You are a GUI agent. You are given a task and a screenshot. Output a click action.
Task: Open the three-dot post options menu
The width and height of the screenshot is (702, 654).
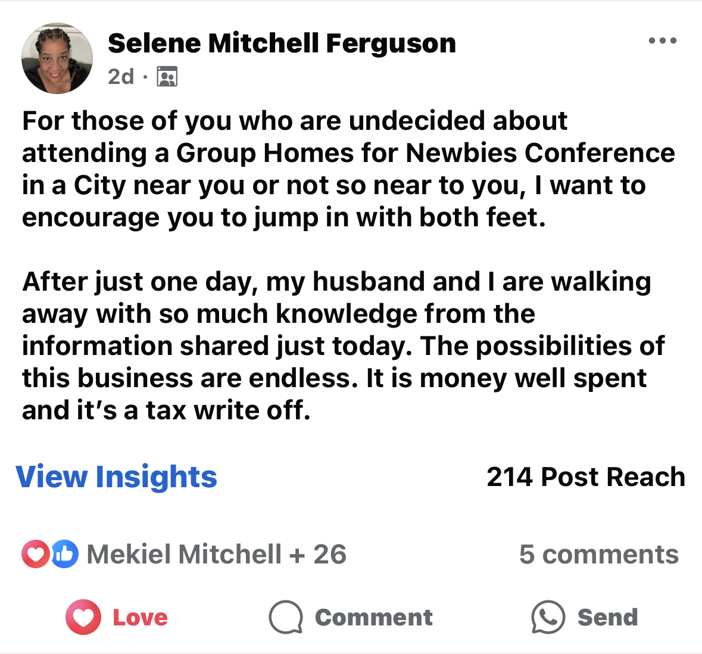pos(662,41)
